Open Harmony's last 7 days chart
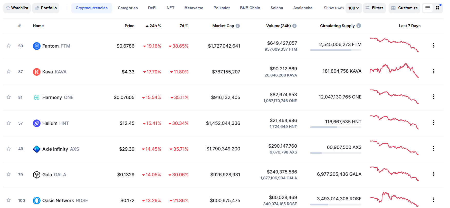 pyautogui.click(x=394, y=96)
